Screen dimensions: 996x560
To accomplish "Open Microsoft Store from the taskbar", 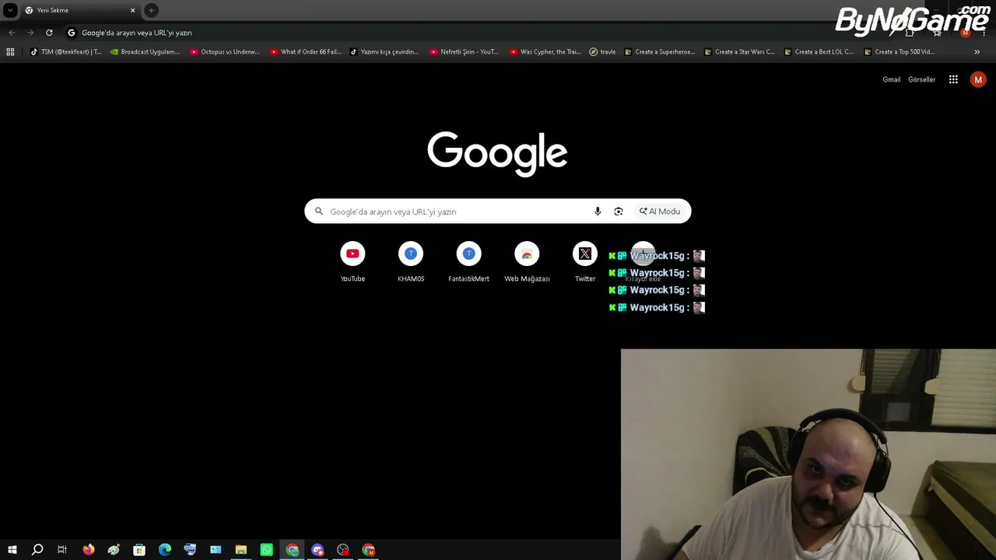I will pos(139,550).
